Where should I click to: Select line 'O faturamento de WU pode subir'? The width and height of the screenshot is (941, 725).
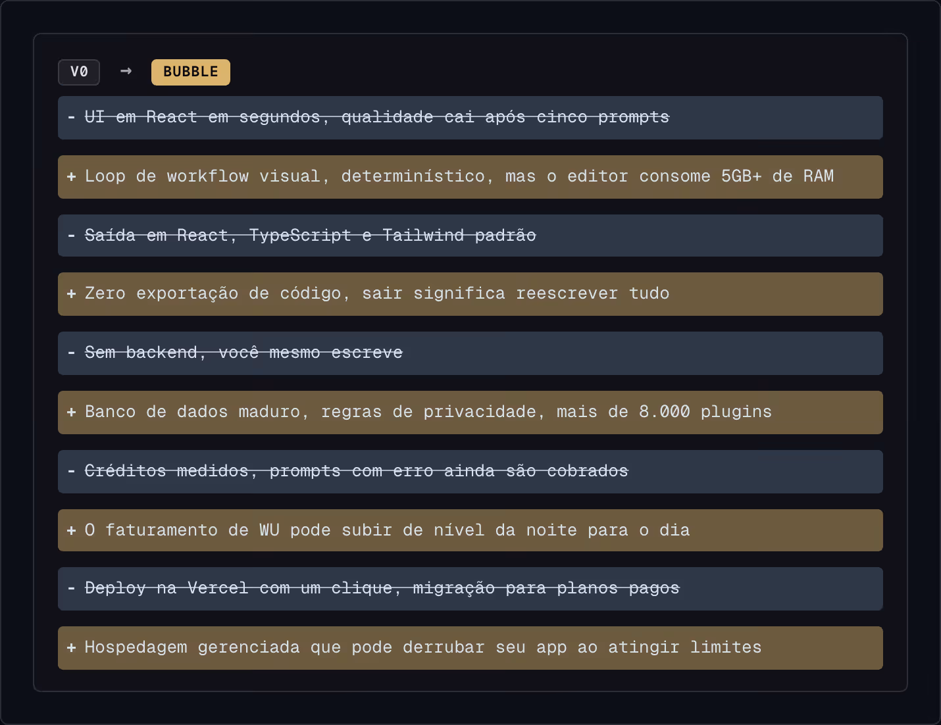471,530
